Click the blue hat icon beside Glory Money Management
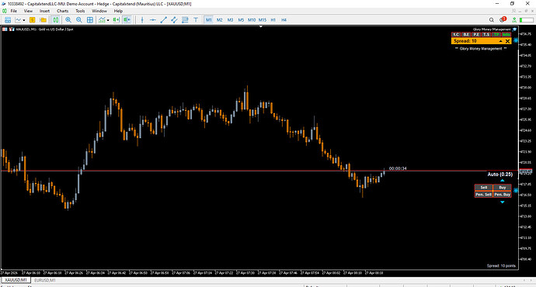This screenshot has width=536, height=287. point(514,29)
